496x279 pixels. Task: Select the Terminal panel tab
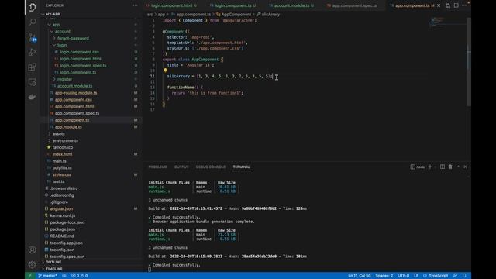tap(241, 167)
